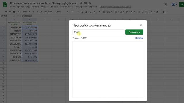
Task: Open the 100% zoom dropdown
Action: 26,12
